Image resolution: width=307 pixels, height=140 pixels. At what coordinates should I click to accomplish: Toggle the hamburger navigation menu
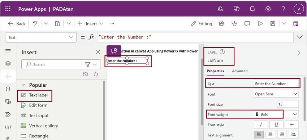point(8,51)
